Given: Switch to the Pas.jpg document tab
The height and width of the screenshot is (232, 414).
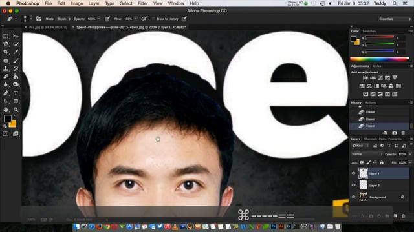Looking at the screenshot, I should click(48, 27).
